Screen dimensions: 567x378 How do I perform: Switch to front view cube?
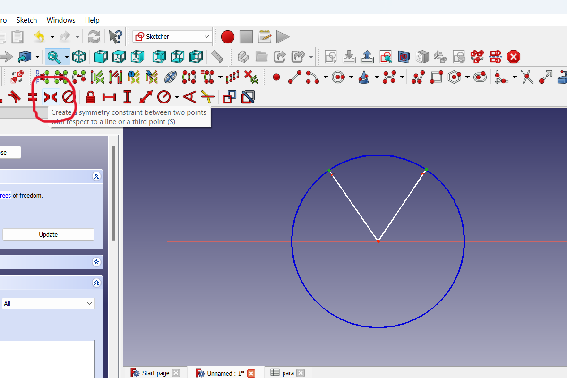[x=101, y=57]
